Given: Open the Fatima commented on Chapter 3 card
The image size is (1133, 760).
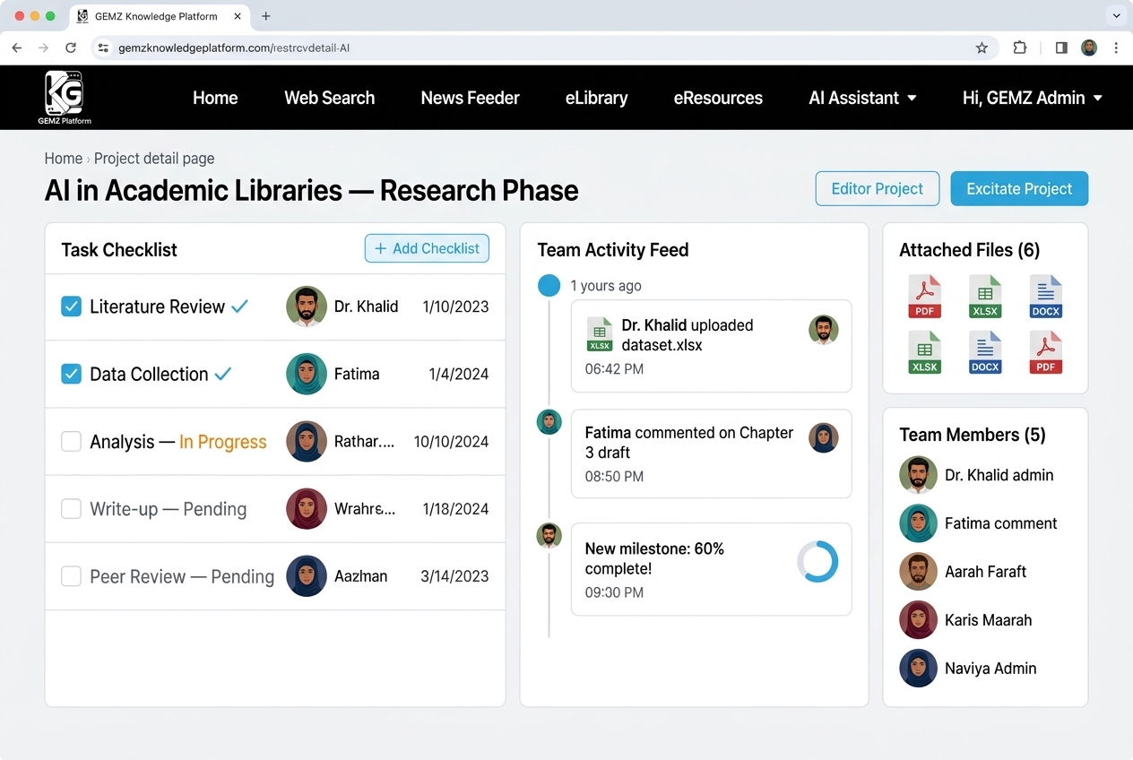Looking at the screenshot, I should pyautogui.click(x=711, y=453).
